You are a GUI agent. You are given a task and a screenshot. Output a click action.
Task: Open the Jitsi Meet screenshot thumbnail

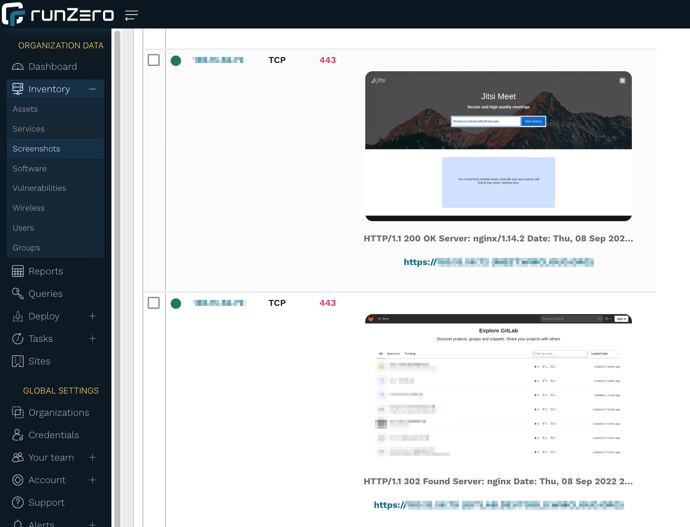click(498, 146)
